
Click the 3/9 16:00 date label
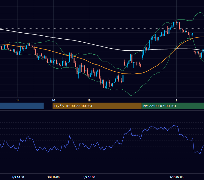(53, 177)
